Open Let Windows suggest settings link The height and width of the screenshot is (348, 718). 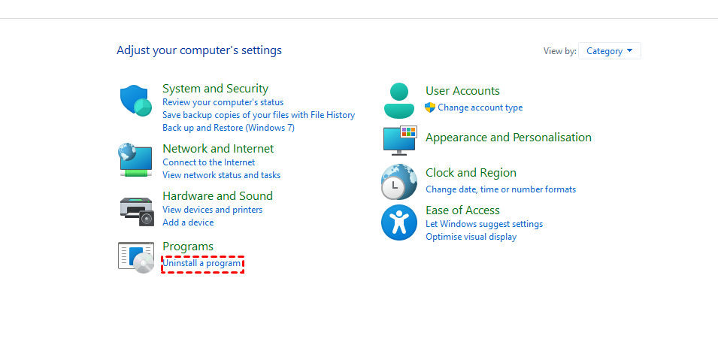[484, 224]
